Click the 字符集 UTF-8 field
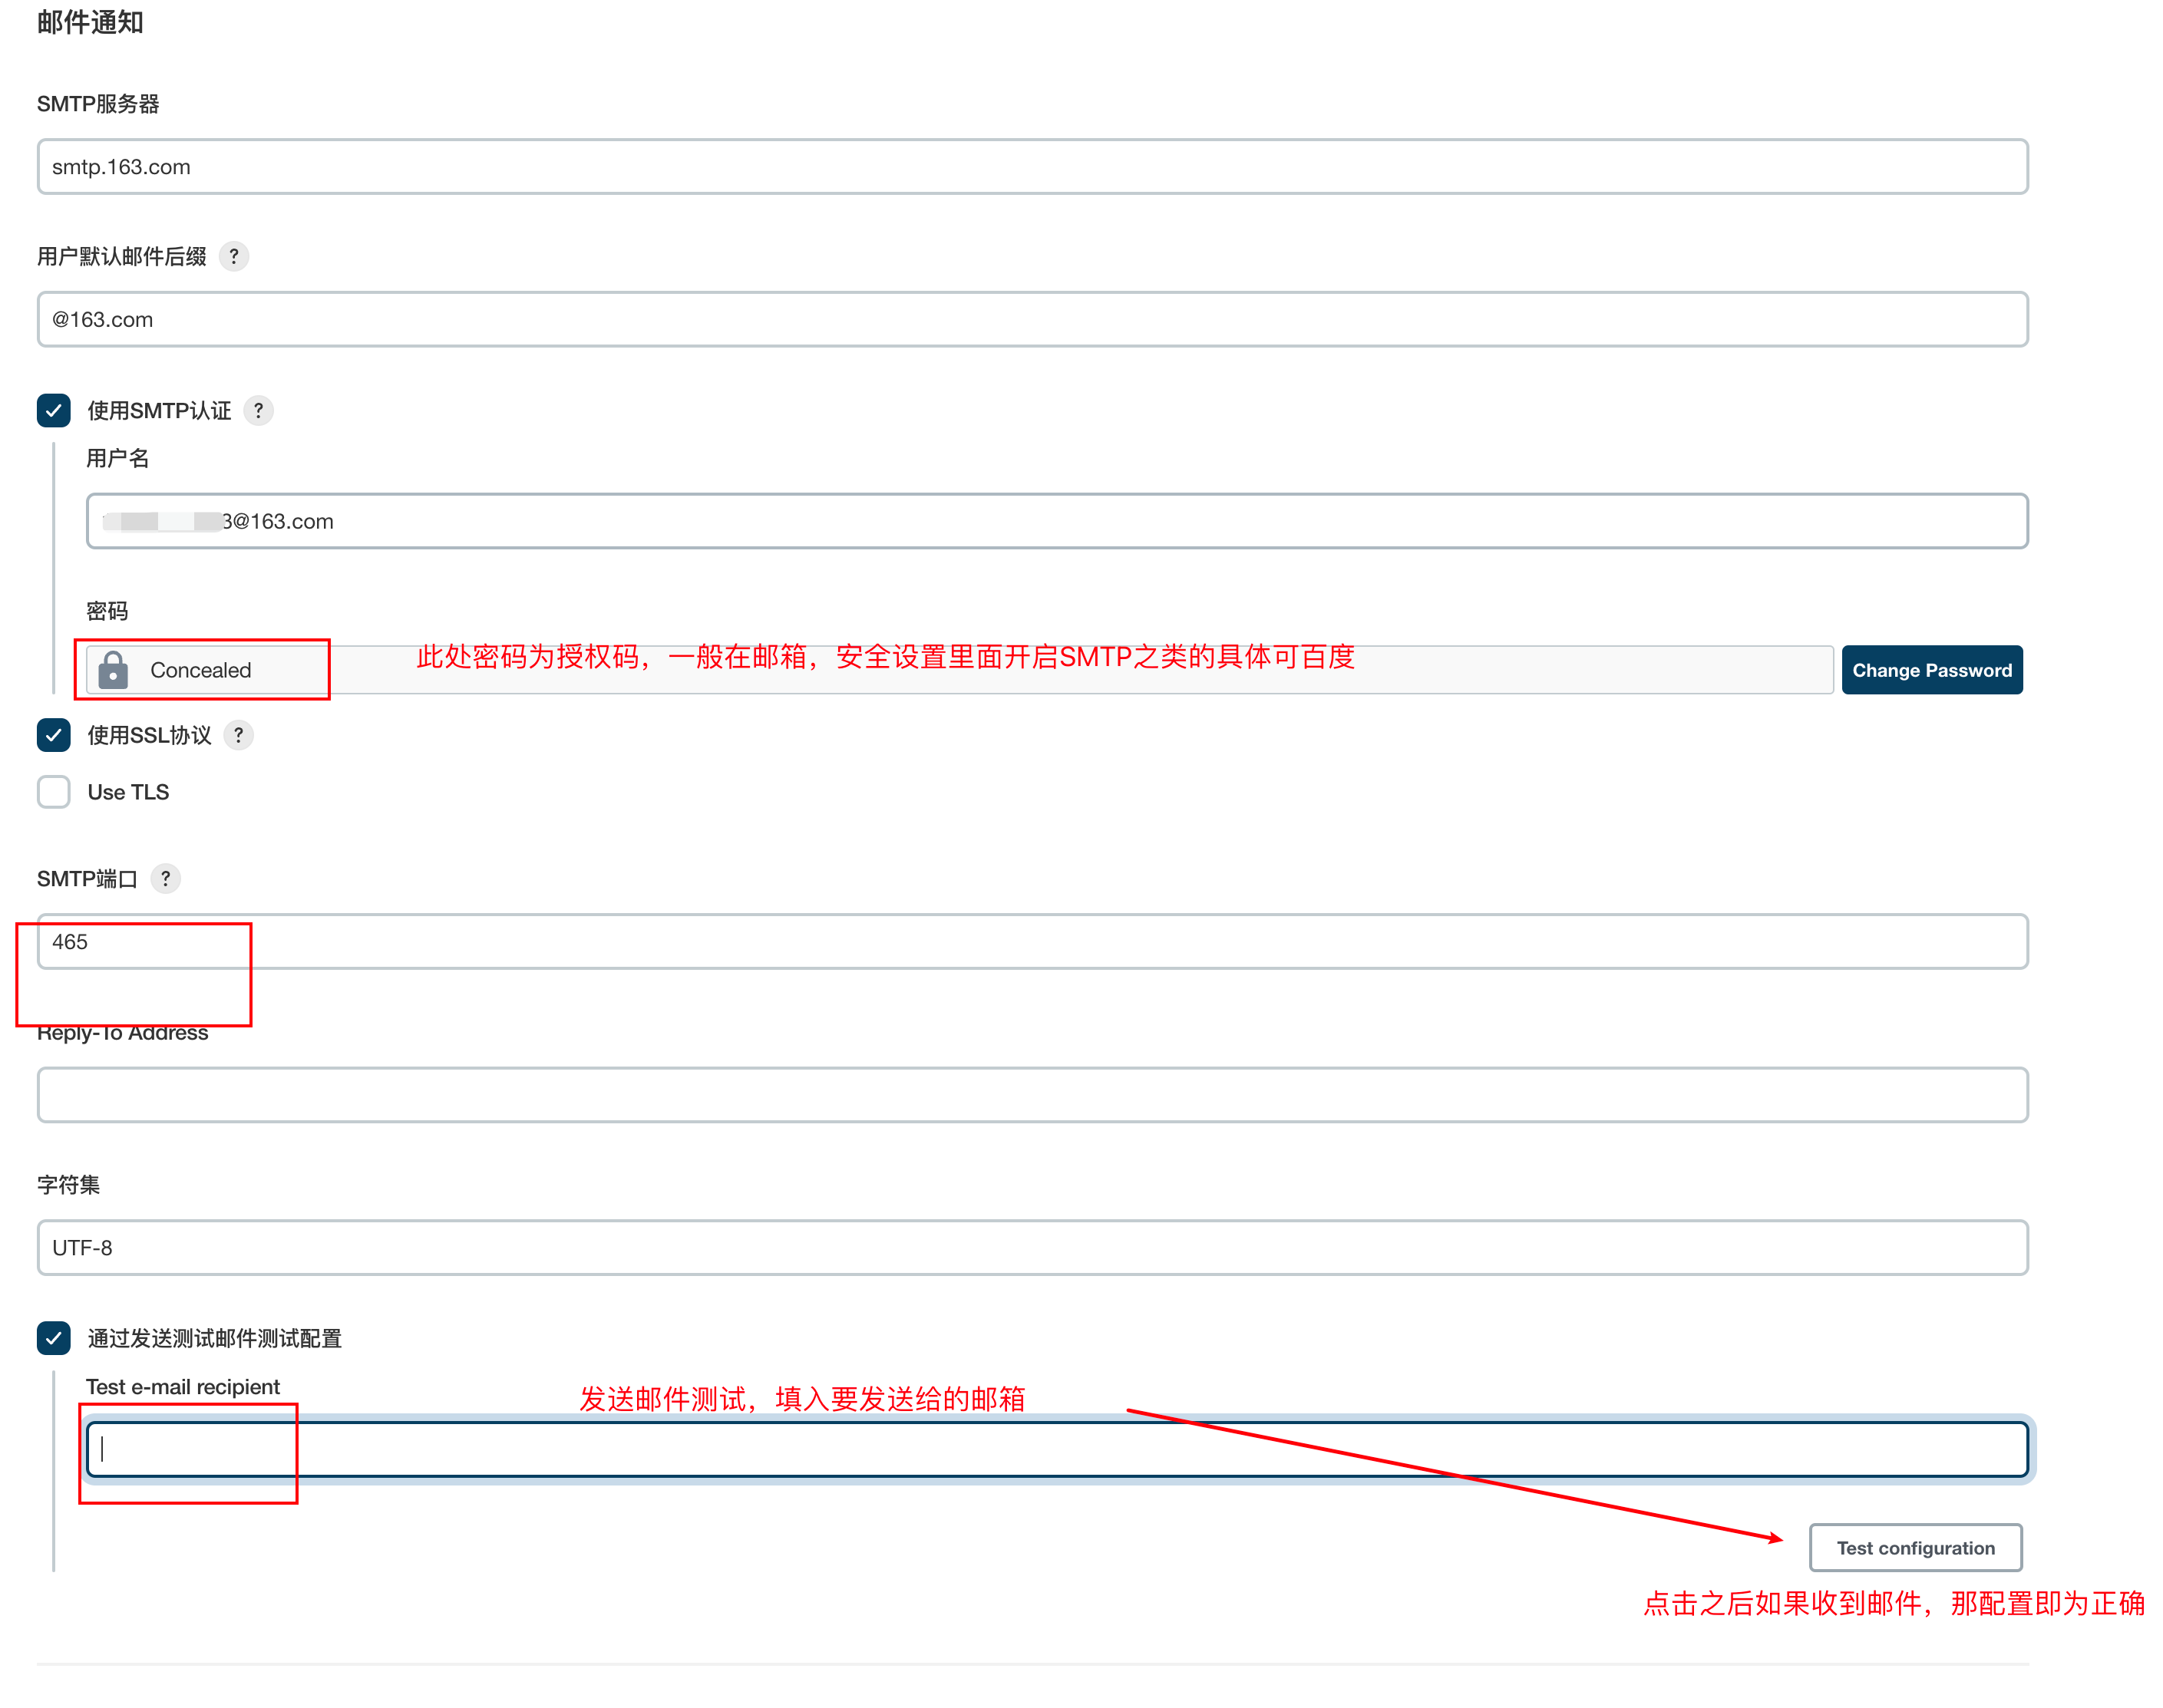2163x1708 pixels. point(1031,1246)
